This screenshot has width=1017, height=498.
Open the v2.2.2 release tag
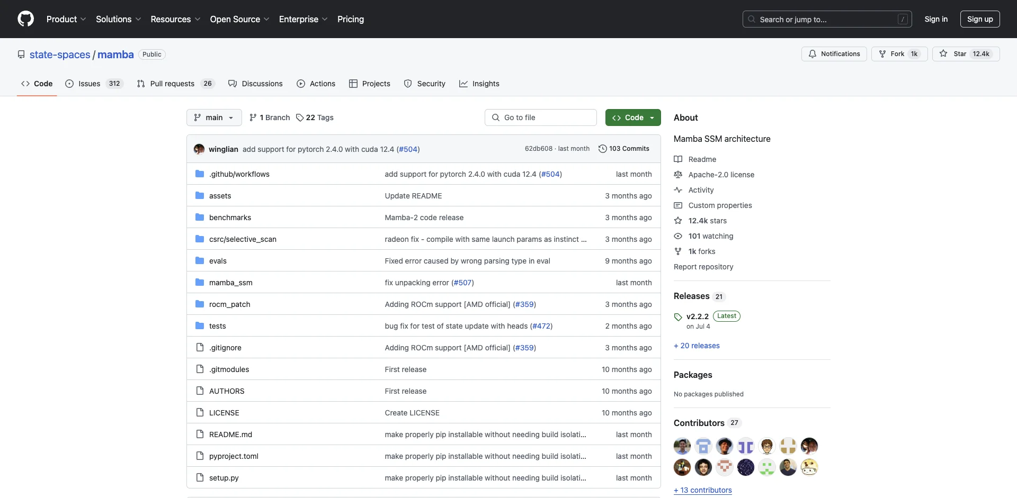(x=697, y=316)
